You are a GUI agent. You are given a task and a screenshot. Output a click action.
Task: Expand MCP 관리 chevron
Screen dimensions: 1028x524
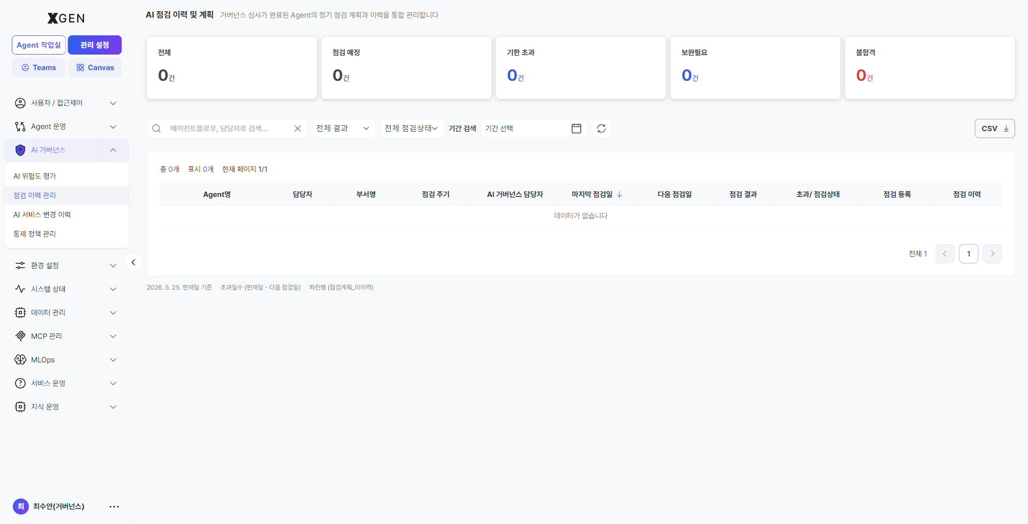click(x=113, y=336)
